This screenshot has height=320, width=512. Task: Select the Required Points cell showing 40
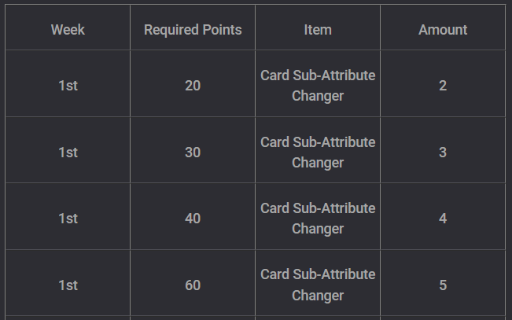193,219
